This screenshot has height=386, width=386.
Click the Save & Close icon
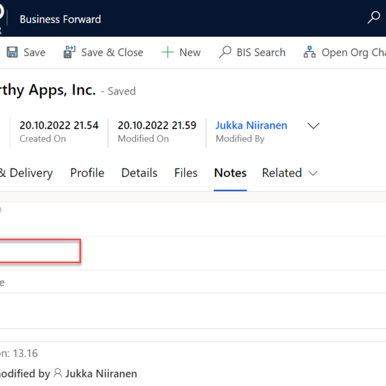pyautogui.click(x=69, y=53)
